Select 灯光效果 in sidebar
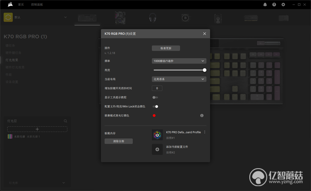Viewport: 311px width, 191px height. coord(12,60)
